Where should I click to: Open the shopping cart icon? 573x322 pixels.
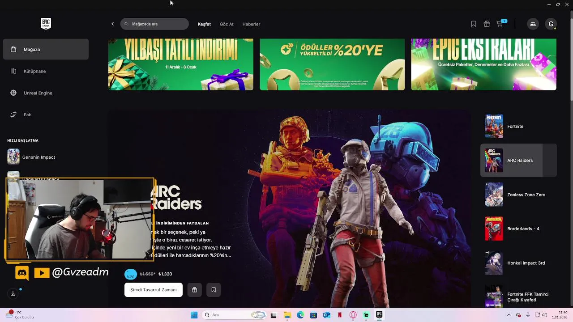[x=500, y=24]
